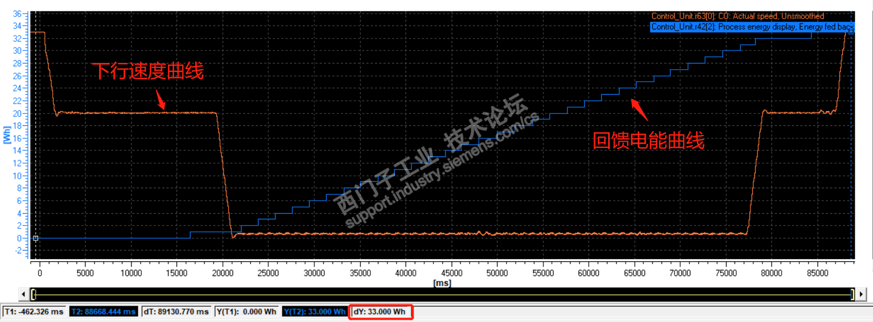Click the dY: 33.000 Wh readout
Viewport: 873px width, 322px height.
[380, 312]
